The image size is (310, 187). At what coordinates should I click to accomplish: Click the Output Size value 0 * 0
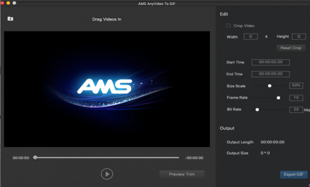click(x=265, y=153)
